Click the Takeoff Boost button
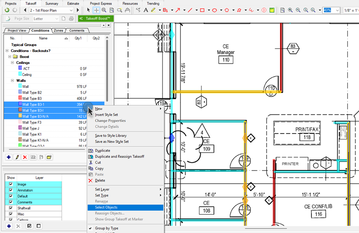 tap(96, 18)
